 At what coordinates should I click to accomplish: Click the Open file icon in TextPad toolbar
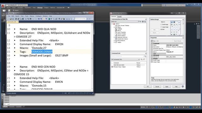tap(11, 19)
